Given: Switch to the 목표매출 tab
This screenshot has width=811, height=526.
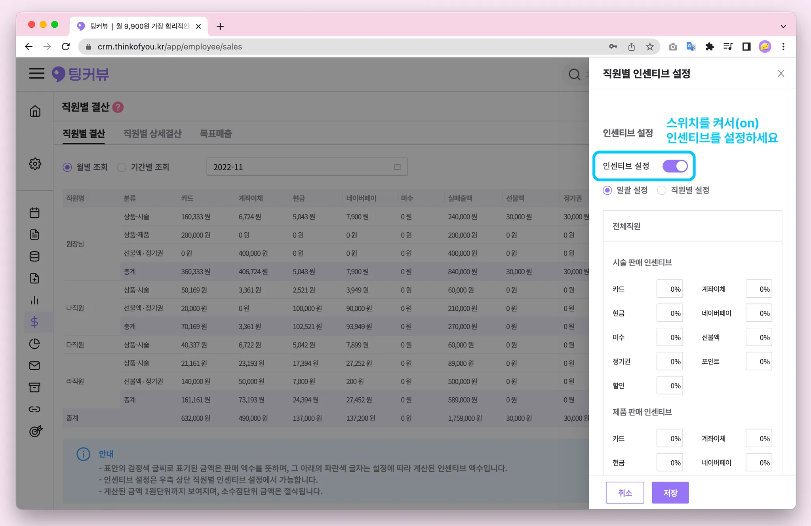Looking at the screenshot, I should pos(216,134).
